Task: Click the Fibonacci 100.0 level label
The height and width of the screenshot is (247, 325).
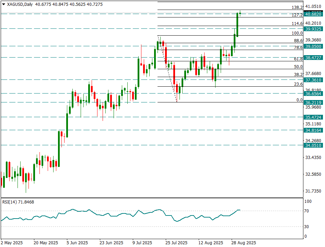Action: [x=297, y=33]
